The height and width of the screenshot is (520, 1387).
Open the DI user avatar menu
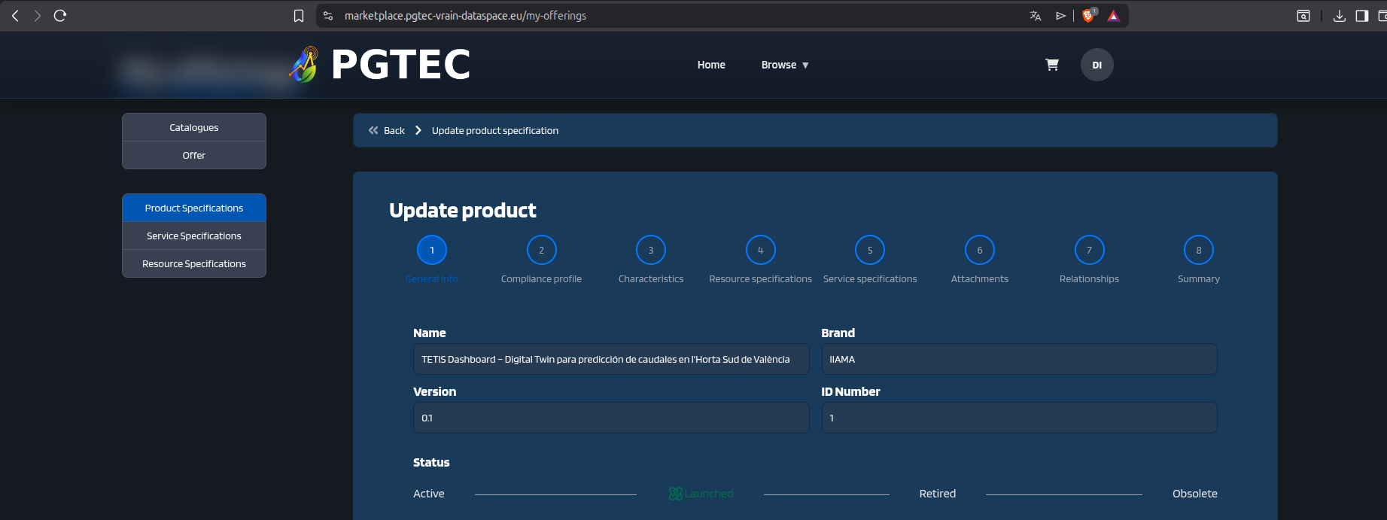pyautogui.click(x=1097, y=65)
